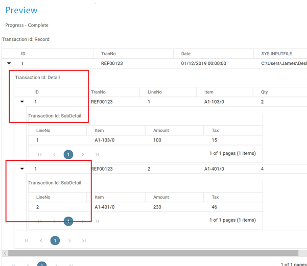Image resolution: width=307 pixels, height=266 pixels.
Task: Collapse the Detail row with LineNo 1
Action: point(22,102)
